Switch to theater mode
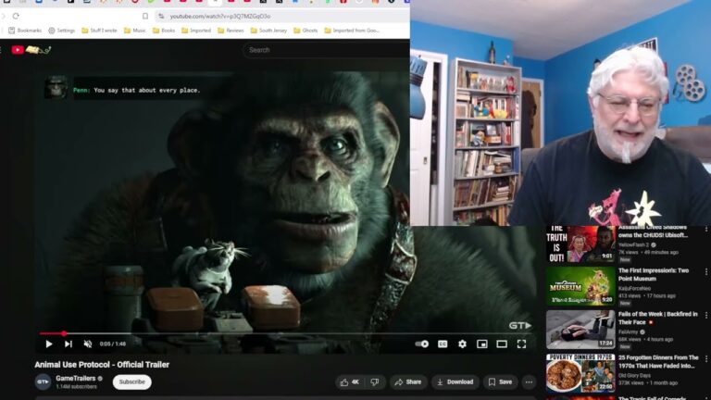Image resolution: width=711 pixels, height=400 pixels. coord(502,344)
